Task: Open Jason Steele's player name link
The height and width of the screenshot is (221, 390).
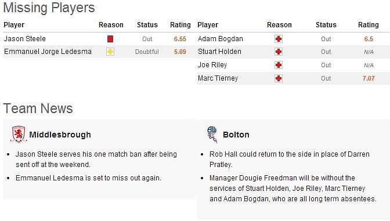Action: click(x=24, y=39)
